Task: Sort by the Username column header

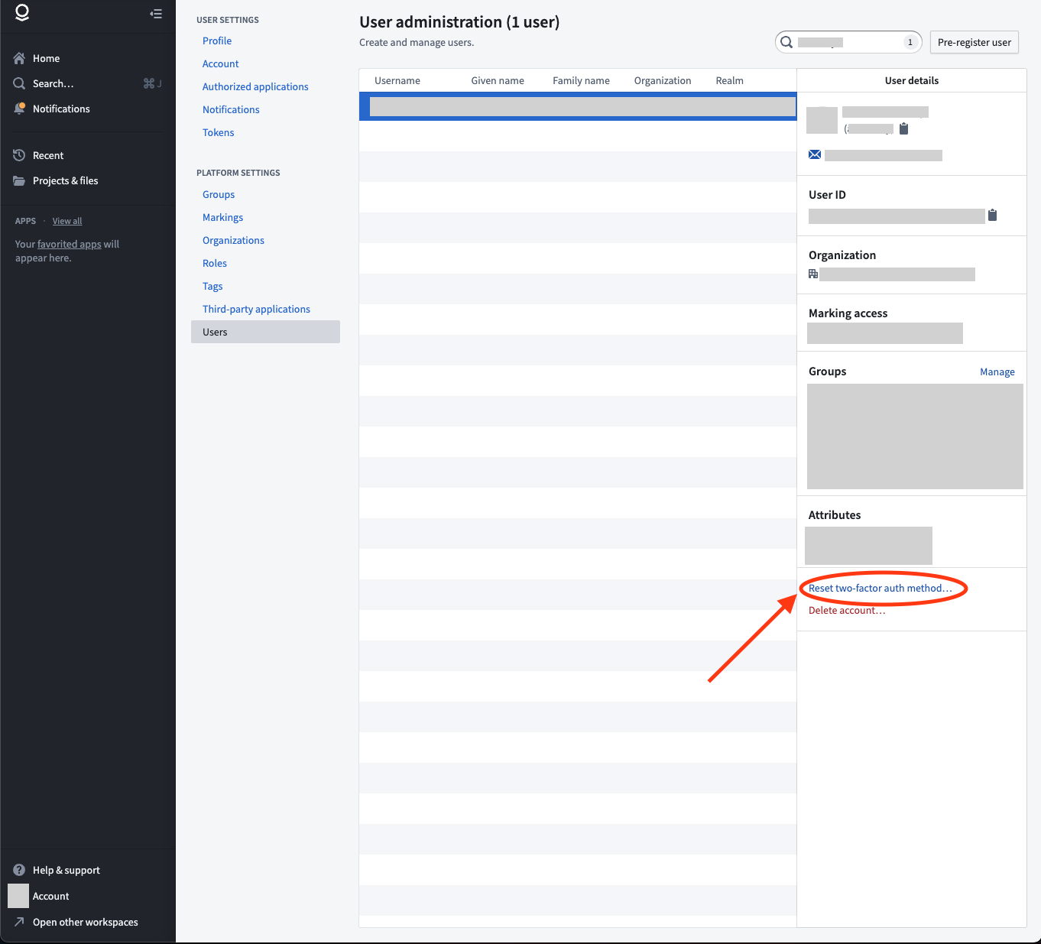Action: [397, 80]
